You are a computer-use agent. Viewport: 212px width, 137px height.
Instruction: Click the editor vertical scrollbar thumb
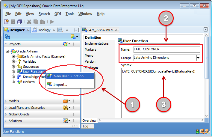pyautogui.click(x=207, y=58)
